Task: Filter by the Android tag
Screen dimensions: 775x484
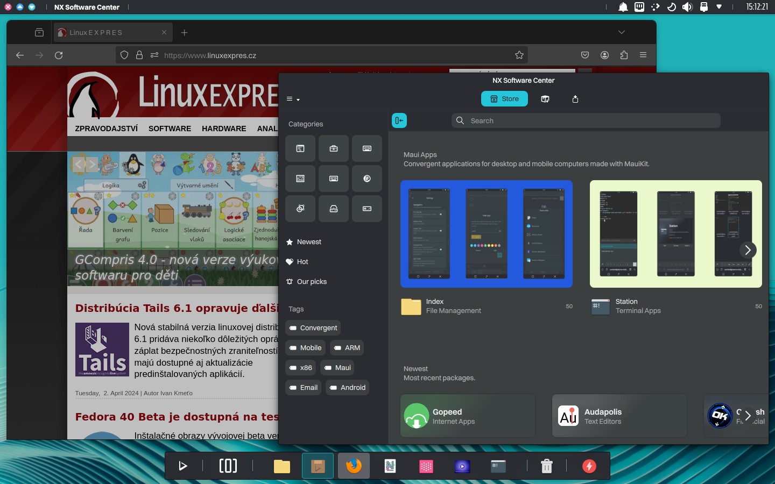Action: pos(347,388)
